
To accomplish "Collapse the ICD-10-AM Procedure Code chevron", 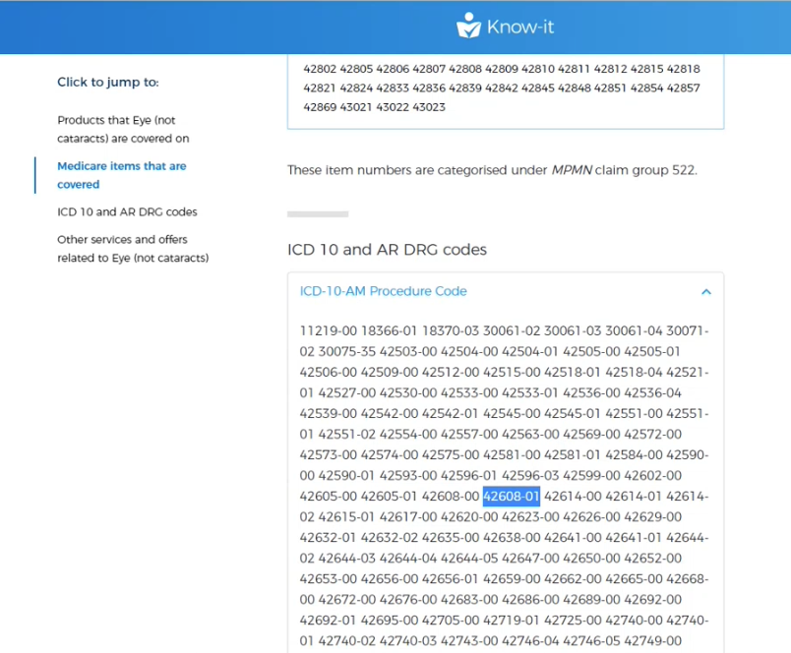I will (x=705, y=292).
